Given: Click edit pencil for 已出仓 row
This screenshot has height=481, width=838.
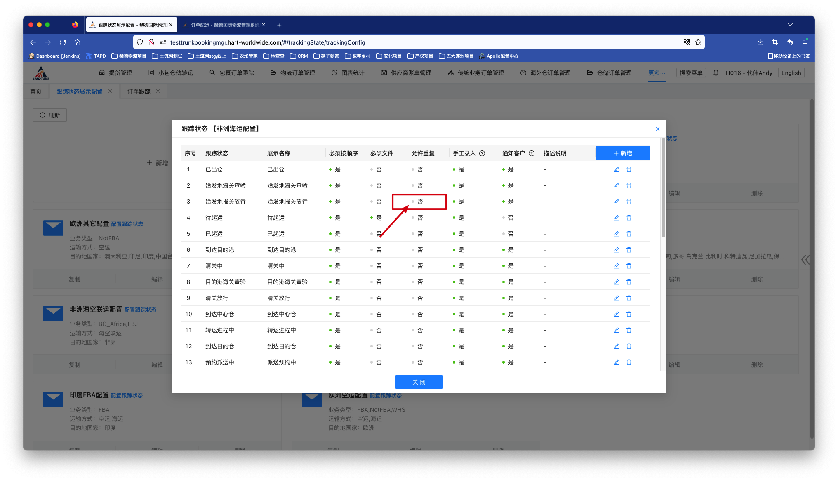Looking at the screenshot, I should pyautogui.click(x=616, y=169).
